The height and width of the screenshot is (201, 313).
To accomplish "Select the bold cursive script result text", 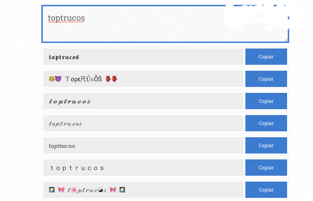I will [69, 102].
